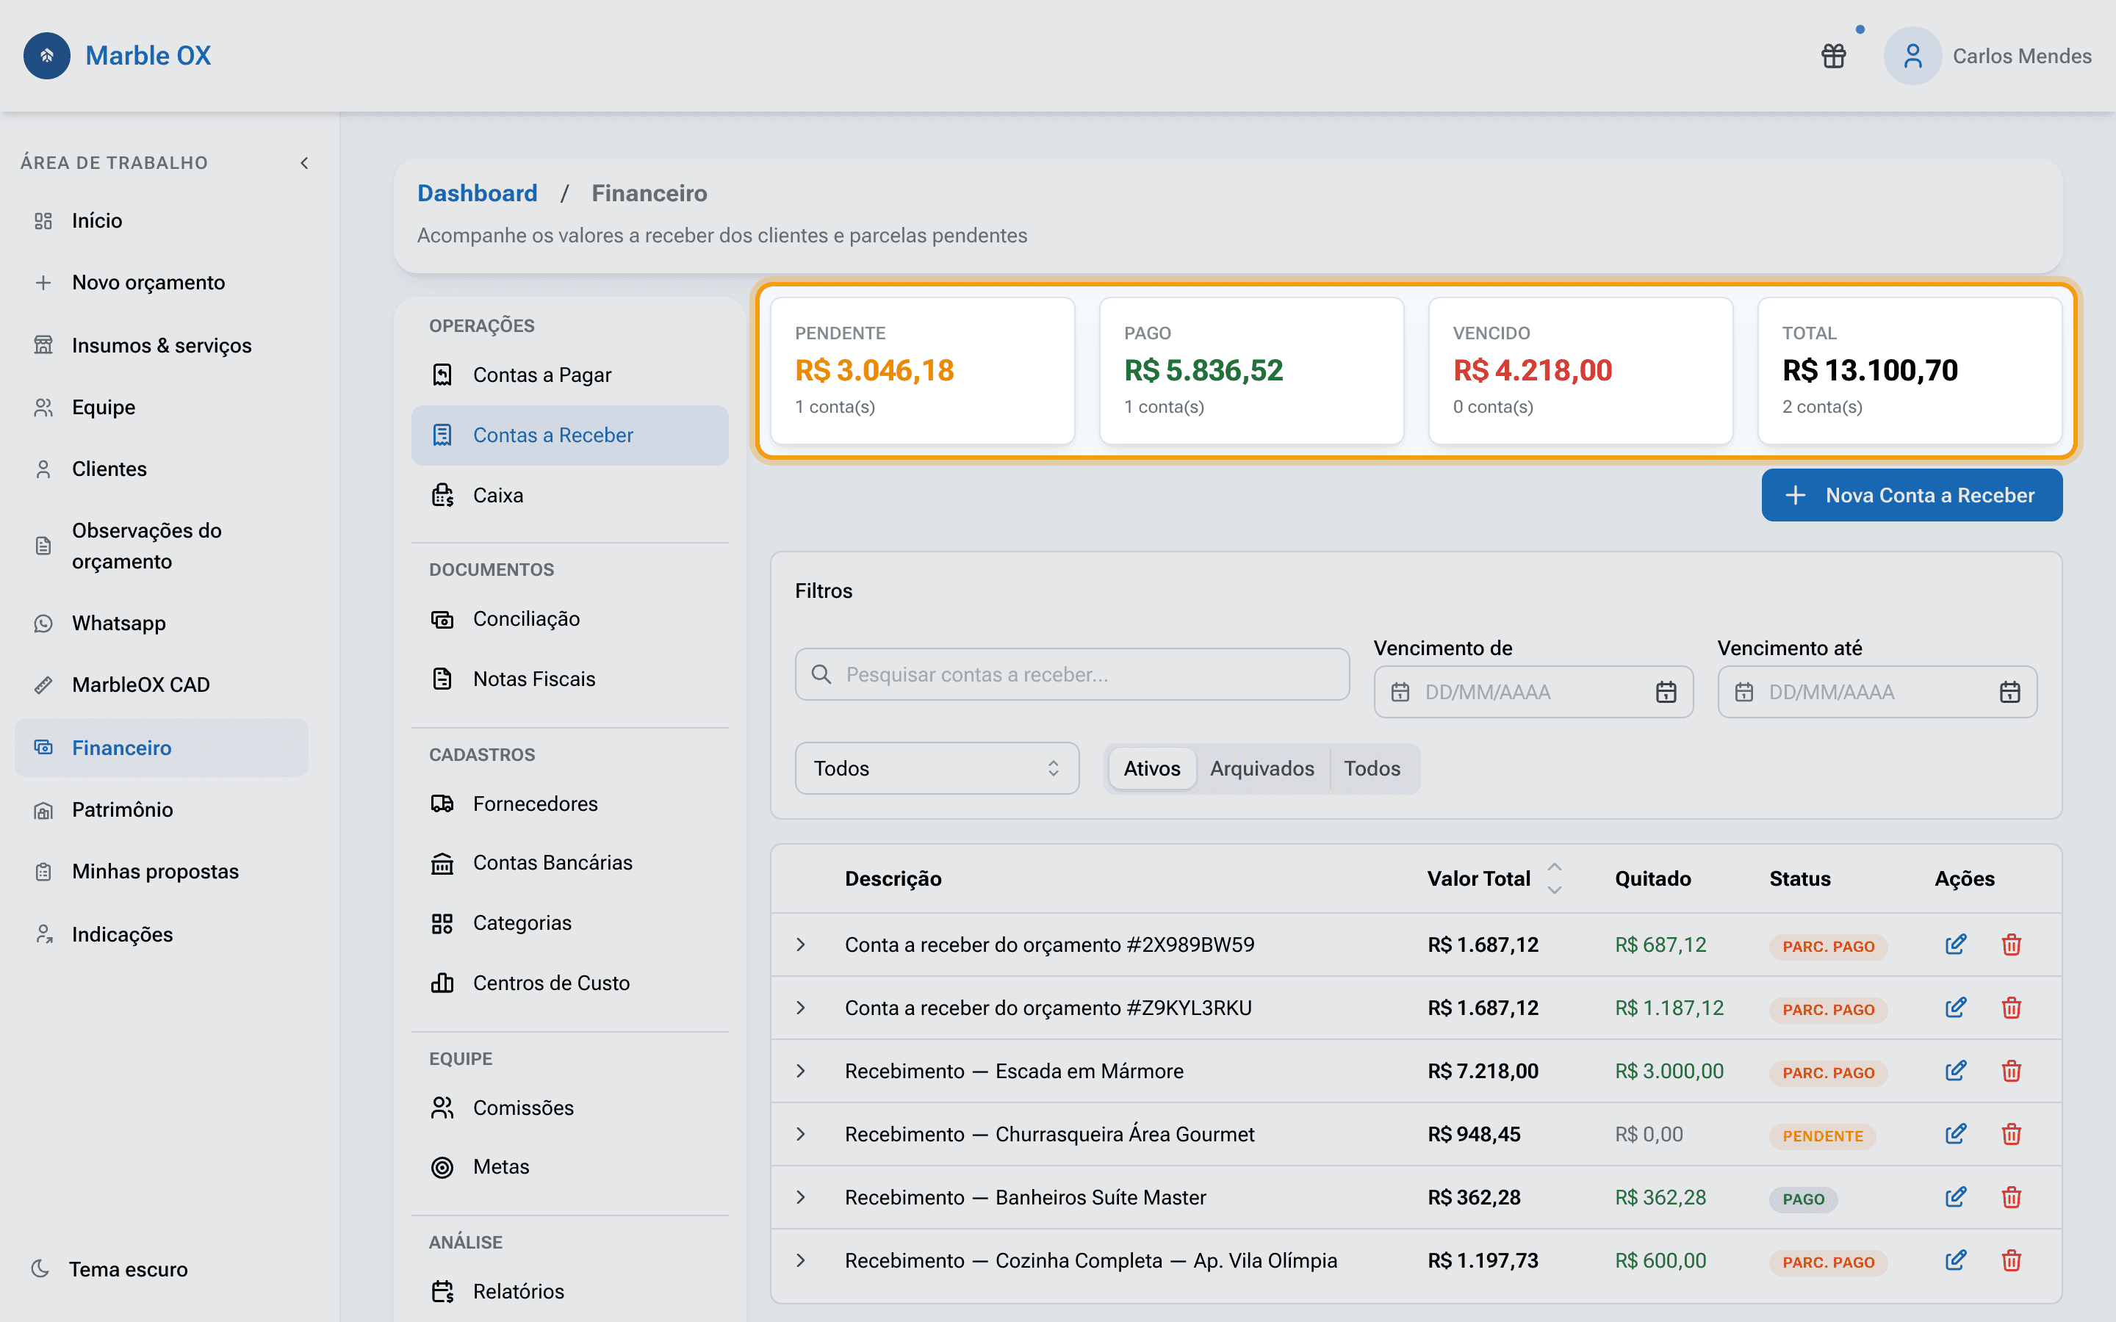Click Nova Conta a Receber button

[1912, 495]
